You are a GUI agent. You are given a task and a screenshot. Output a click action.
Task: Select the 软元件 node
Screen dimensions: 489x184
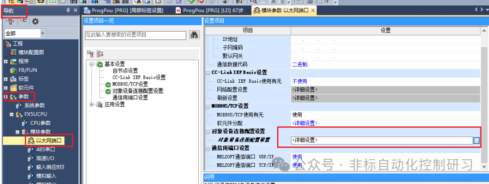[x=26, y=88]
